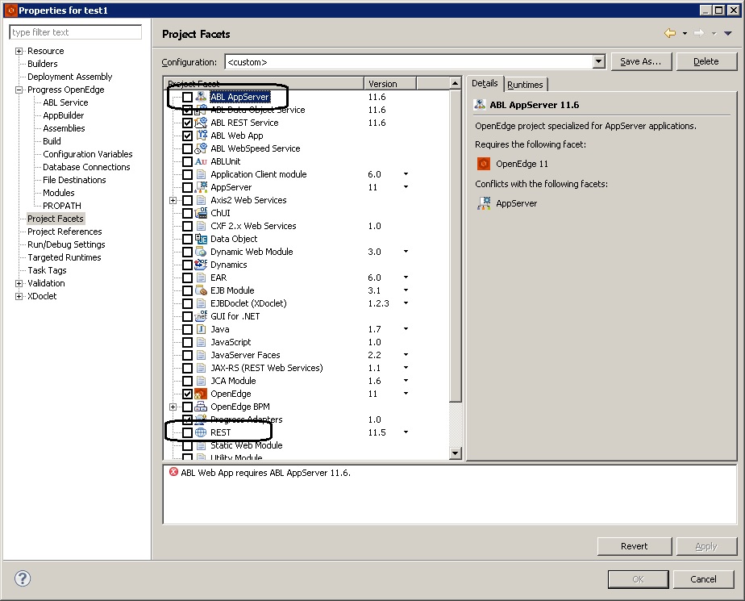Click the OpenEdge facet icon in list
The height and width of the screenshot is (601, 745).
click(201, 394)
